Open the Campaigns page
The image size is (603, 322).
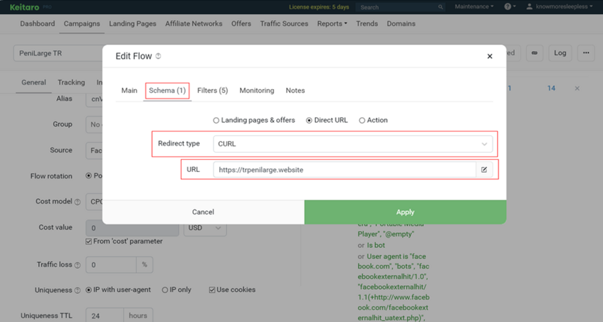(x=82, y=24)
